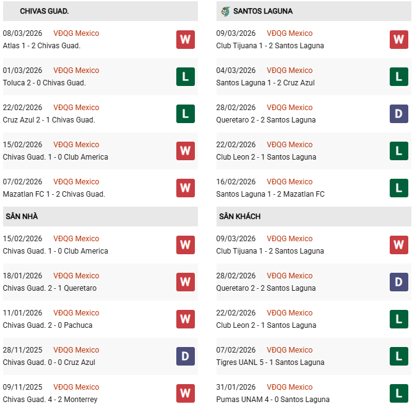The width and height of the screenshot is (412, 407).
Task: Click L badge for Tigres UANL match
Action: (x=399, y=356)
